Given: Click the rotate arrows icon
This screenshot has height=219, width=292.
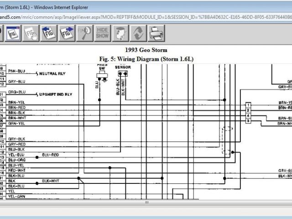Looking at the screenshot, I should point(138,33).
